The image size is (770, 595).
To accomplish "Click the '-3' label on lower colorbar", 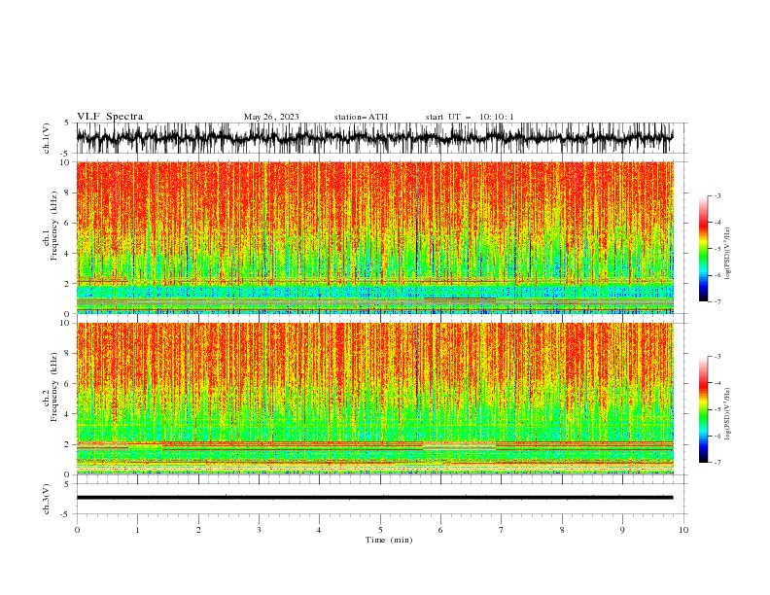I will point(717,357).
